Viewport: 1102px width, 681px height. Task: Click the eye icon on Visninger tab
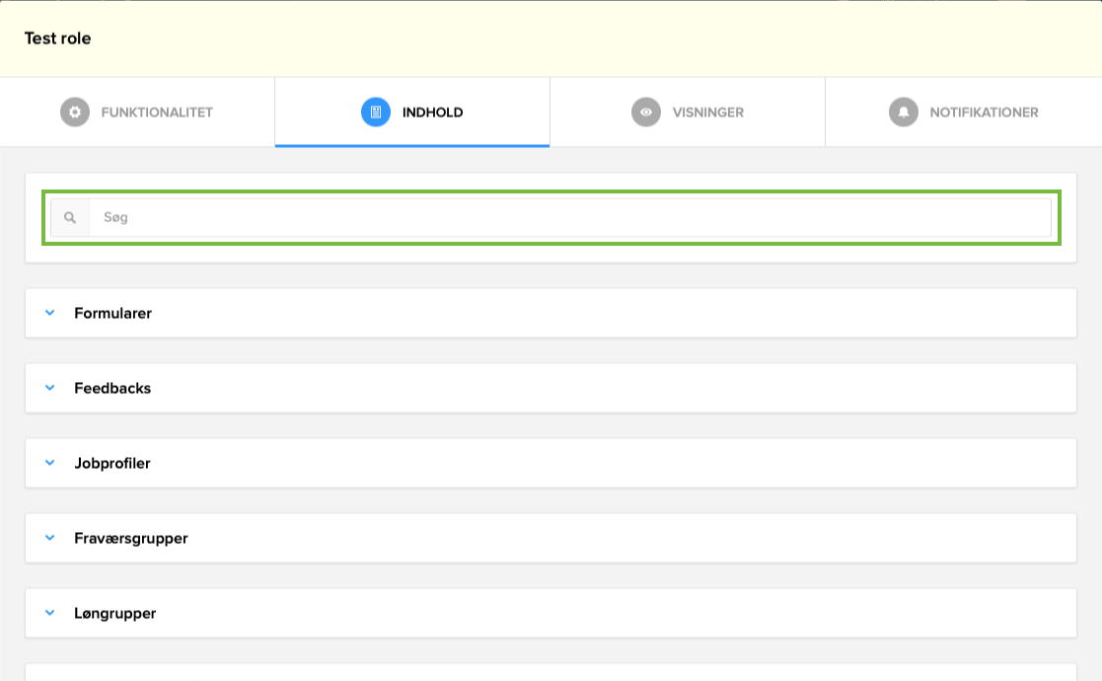tap(646, 112)
